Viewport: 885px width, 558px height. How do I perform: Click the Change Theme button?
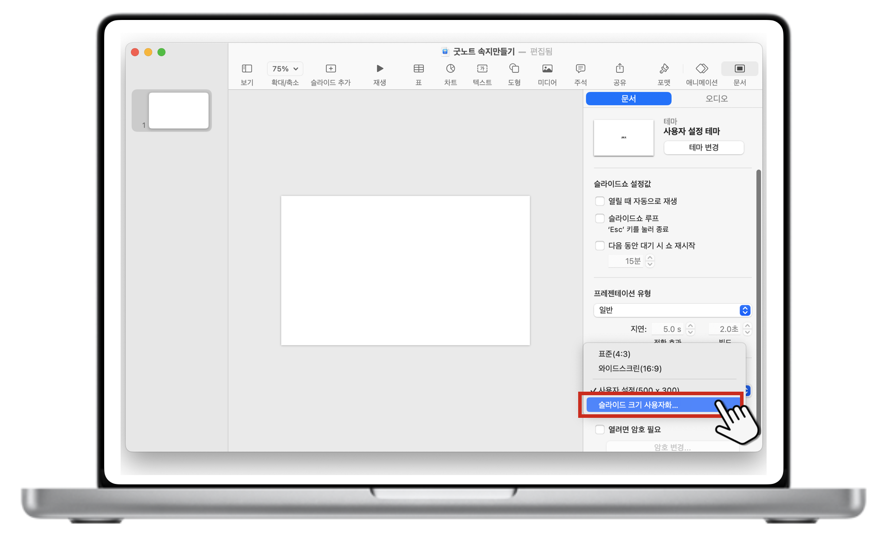click(703, 147)
